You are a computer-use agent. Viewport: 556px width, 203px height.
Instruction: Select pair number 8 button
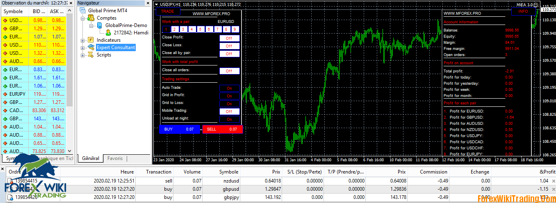click(226, 29)
